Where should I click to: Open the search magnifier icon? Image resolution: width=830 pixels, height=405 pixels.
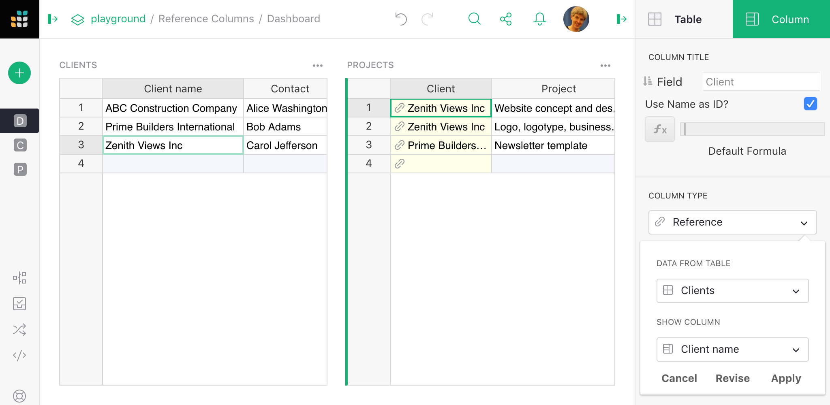coord(474,19)
